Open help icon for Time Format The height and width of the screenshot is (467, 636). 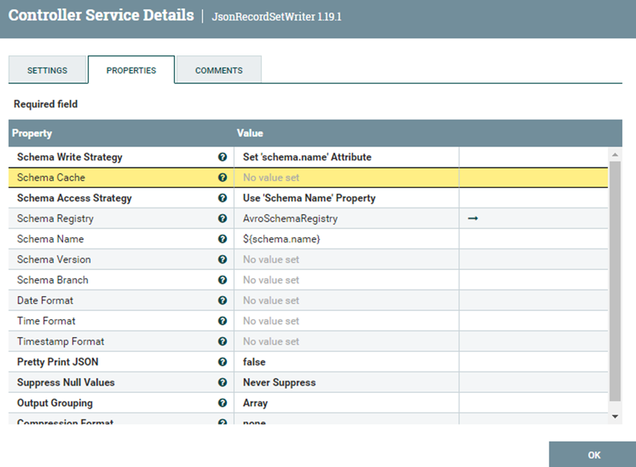223,321
